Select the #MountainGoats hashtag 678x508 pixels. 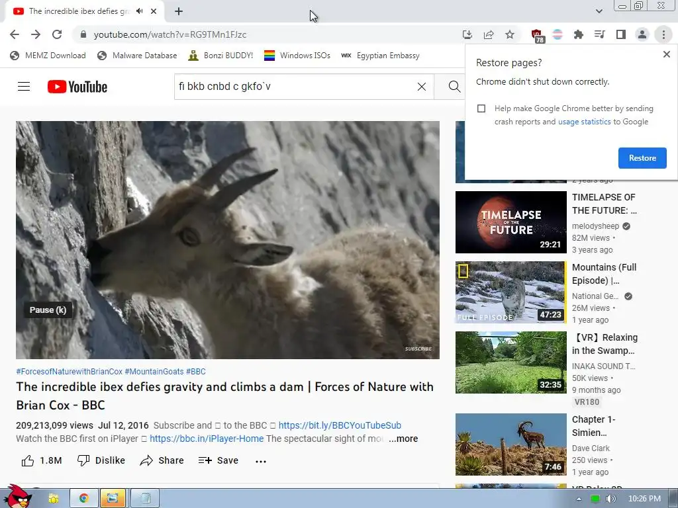(x=154, y=372)
